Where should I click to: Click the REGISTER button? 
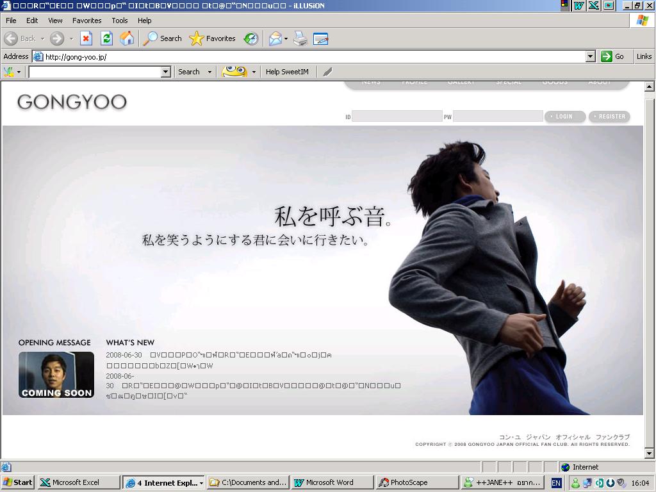coord(609,117)
